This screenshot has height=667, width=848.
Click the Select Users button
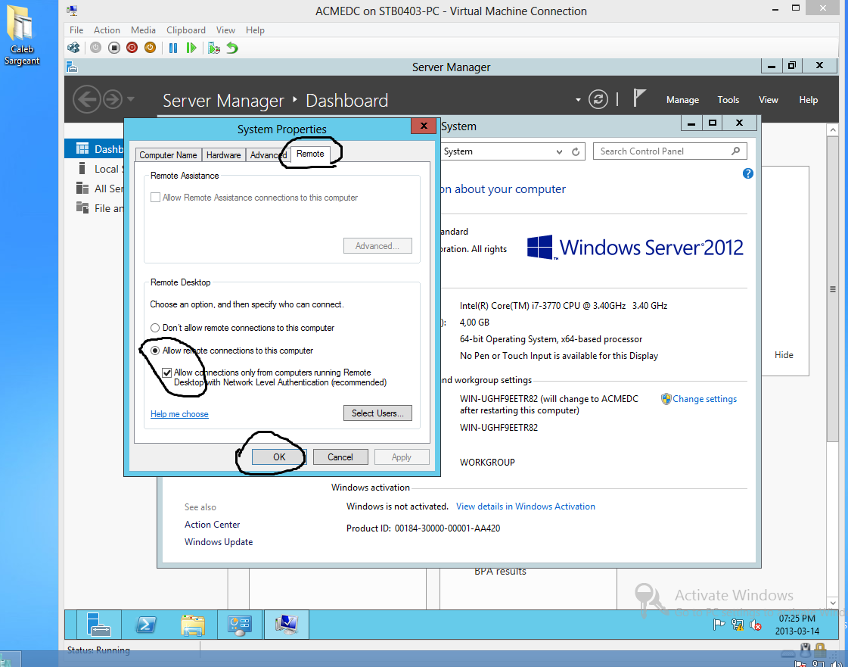(377, 413)
